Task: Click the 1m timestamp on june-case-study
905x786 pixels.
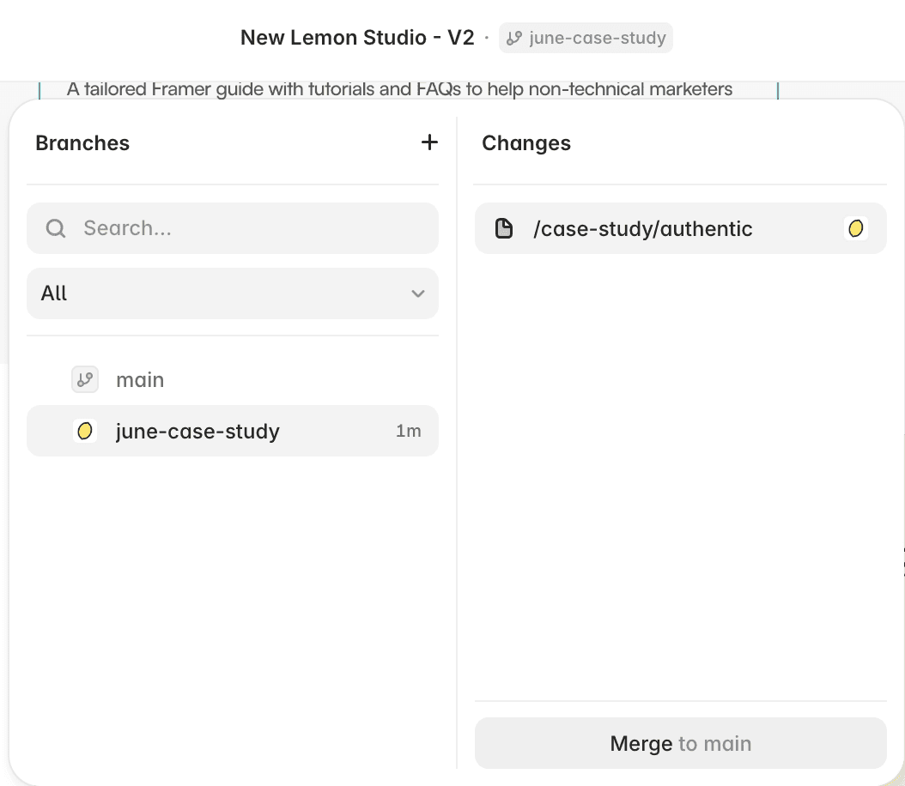Action: click(x=408, y=431)
